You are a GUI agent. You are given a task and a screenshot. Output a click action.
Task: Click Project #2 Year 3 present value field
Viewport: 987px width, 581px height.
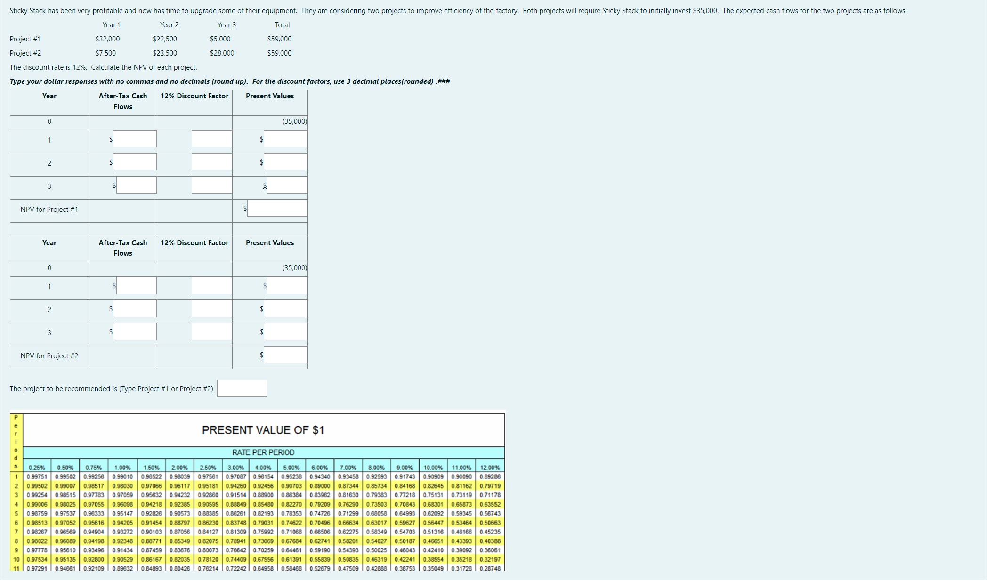click(285, 332)
